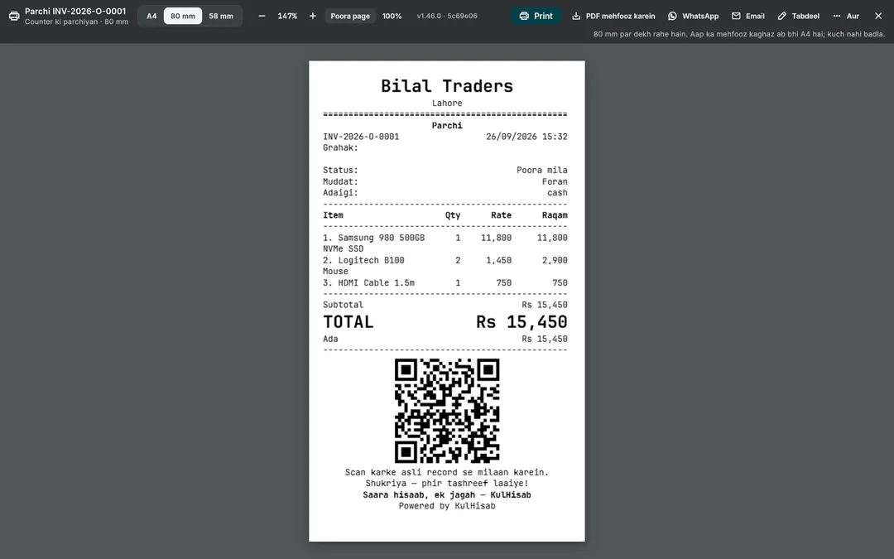Print the receipt

point(536,16)
